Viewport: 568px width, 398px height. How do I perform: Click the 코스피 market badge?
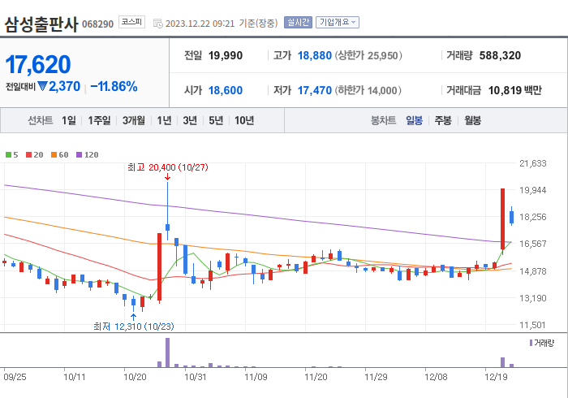coord(131,22)
